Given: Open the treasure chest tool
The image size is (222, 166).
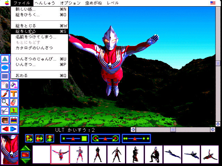Looking at the screenshot, I should [x=5, y=120].
